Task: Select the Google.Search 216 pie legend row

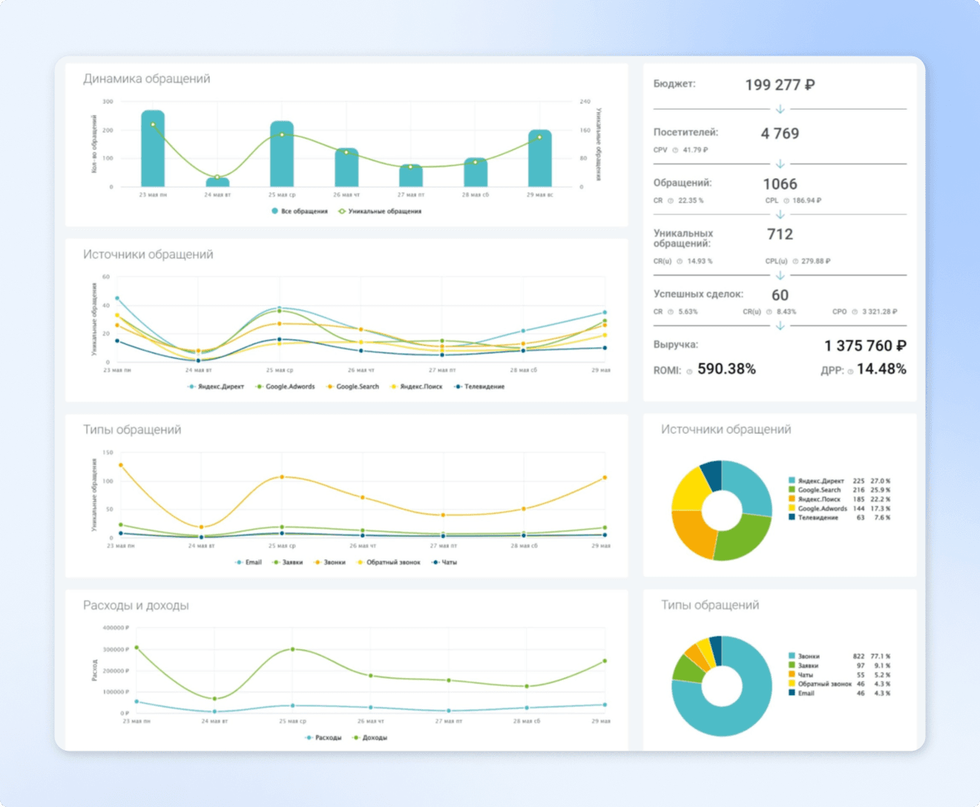Action: [839, 490]
